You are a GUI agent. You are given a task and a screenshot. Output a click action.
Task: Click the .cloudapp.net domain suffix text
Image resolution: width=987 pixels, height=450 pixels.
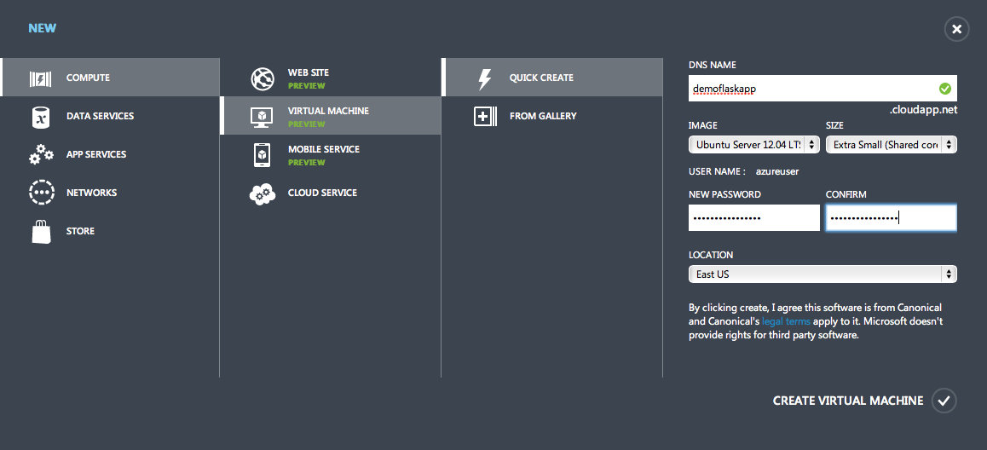click(923, 110)
